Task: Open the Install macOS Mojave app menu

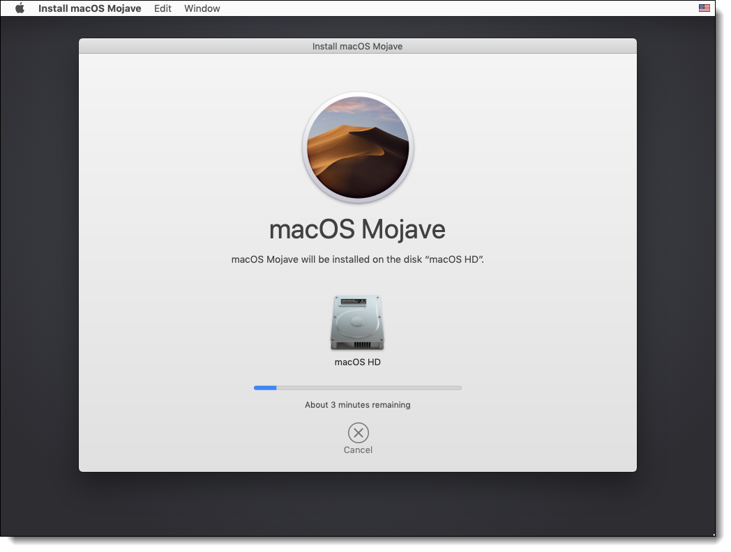Action: (x=89, y=8)
